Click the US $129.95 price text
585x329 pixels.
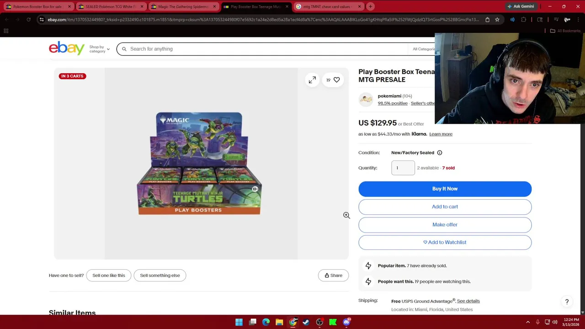click(378, 123)
